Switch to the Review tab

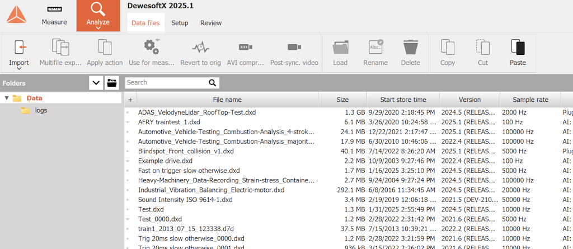coord(211,23)
